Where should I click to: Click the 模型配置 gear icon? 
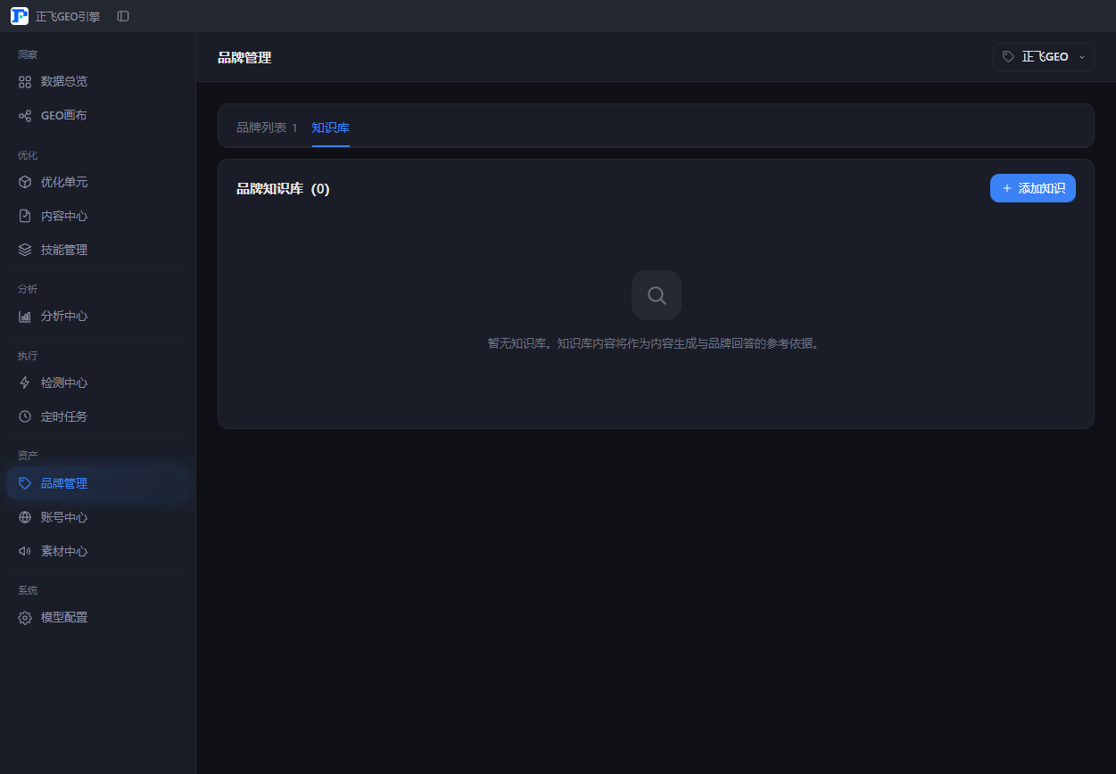point(25,617)
